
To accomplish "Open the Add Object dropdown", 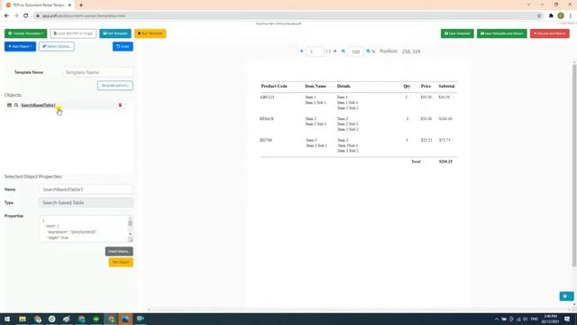I will 20,46.
